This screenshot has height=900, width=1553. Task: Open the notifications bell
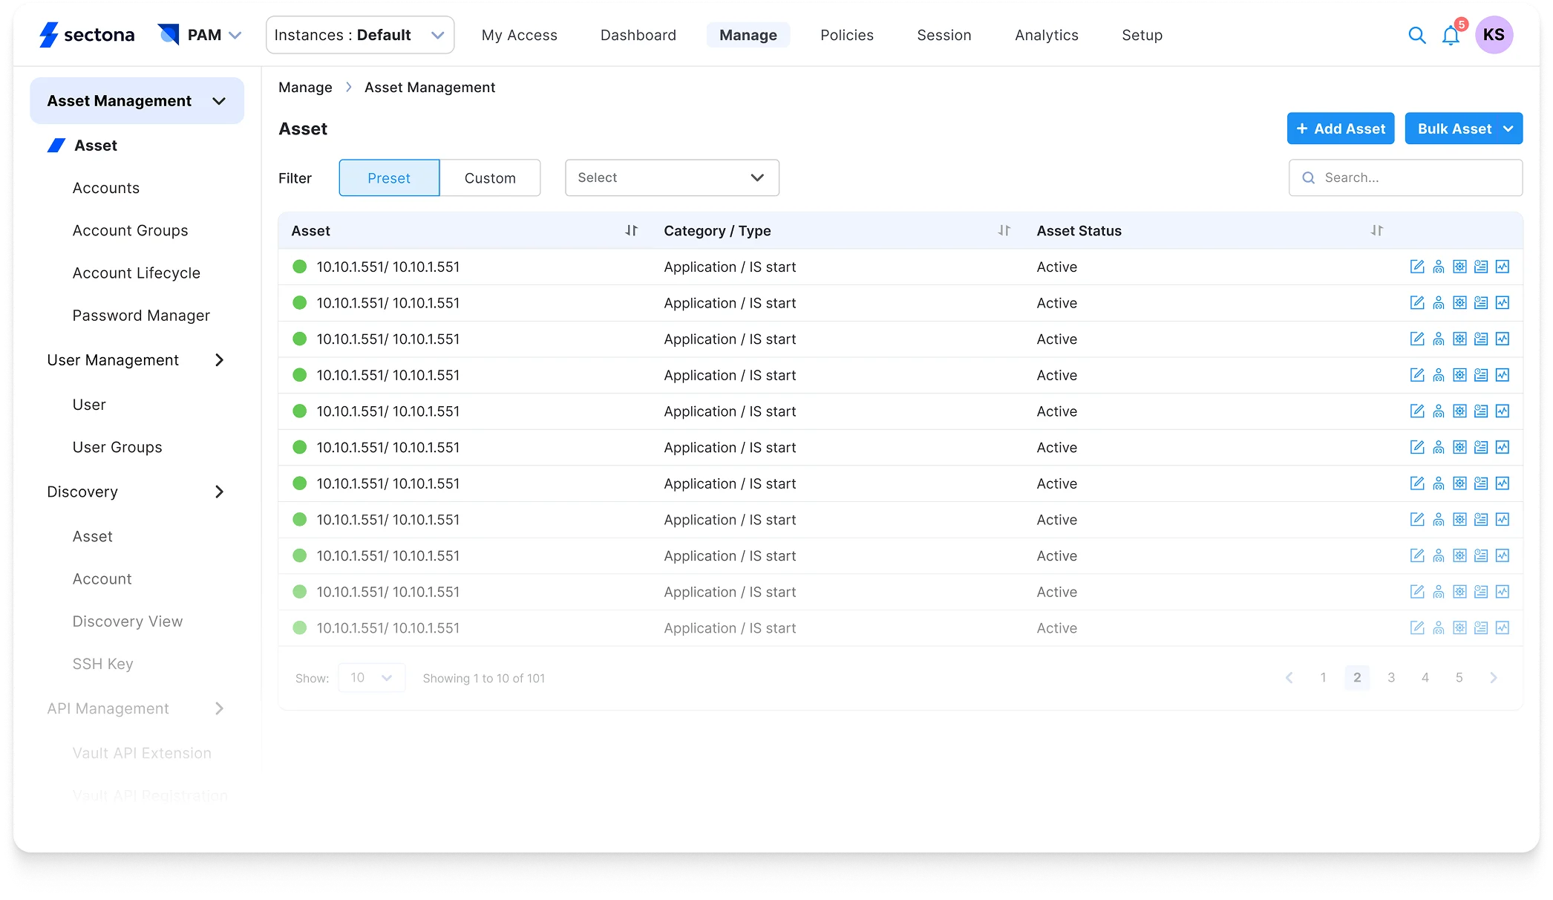[x=1450, y=35]
